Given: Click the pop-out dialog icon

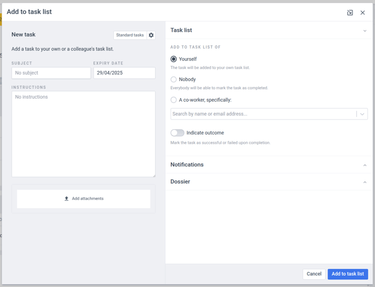Looking at the screenshot, I should click(350, 13).
